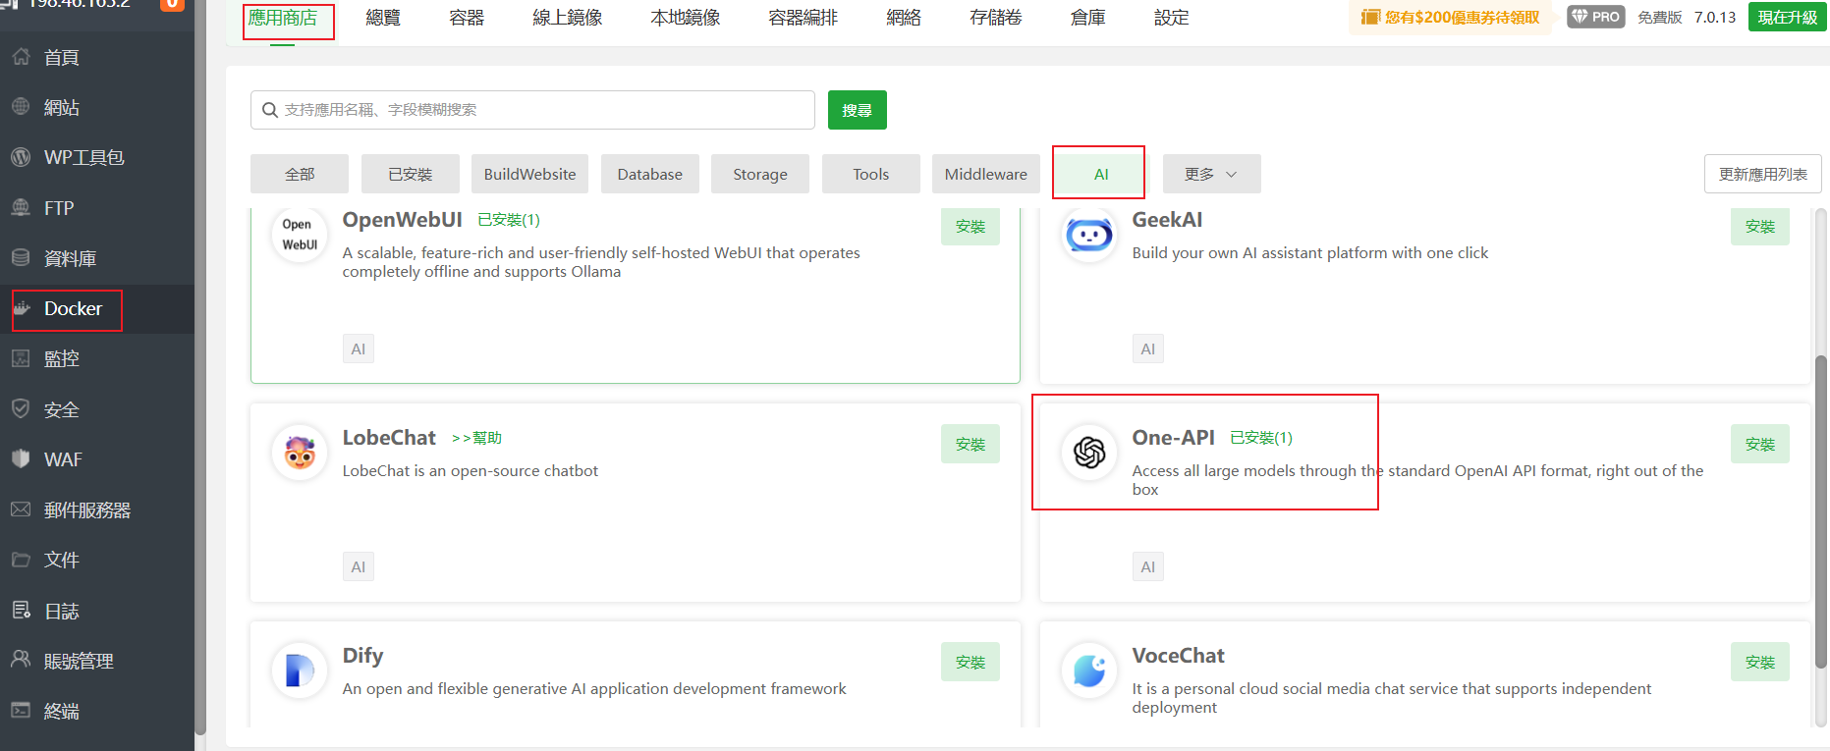
Task: Open the 線上鏡像 tab
Action: tap(568, 18)
